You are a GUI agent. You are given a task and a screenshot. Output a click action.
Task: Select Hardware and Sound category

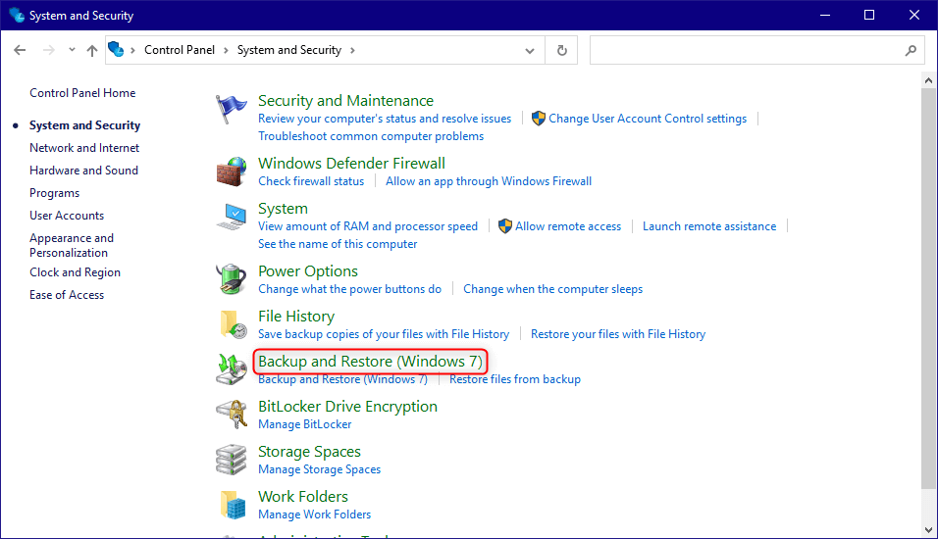[83, 171]
